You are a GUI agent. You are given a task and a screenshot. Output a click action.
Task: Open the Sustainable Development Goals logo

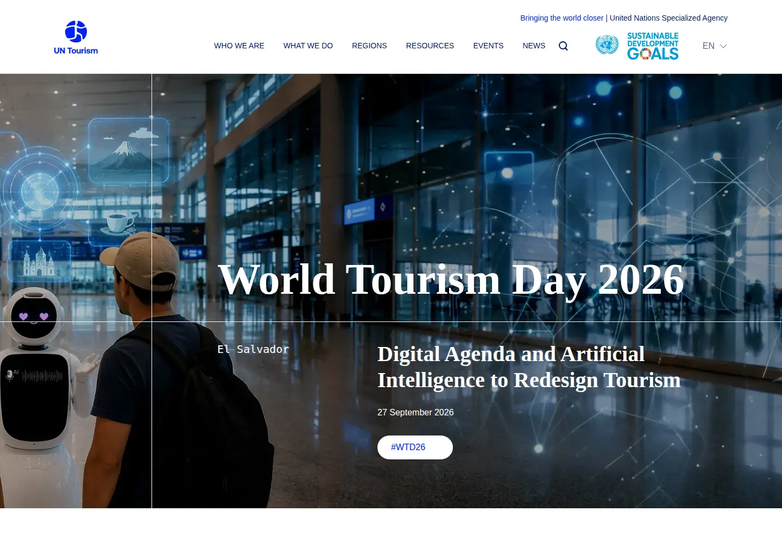pyautogui.click(x=653, y=46)
